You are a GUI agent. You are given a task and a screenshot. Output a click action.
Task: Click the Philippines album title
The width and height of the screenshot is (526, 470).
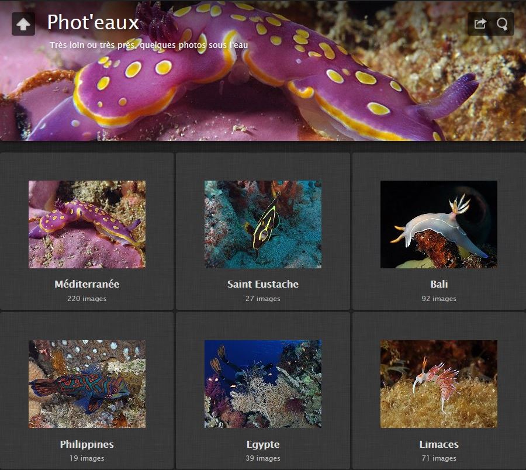click(87, 444)
